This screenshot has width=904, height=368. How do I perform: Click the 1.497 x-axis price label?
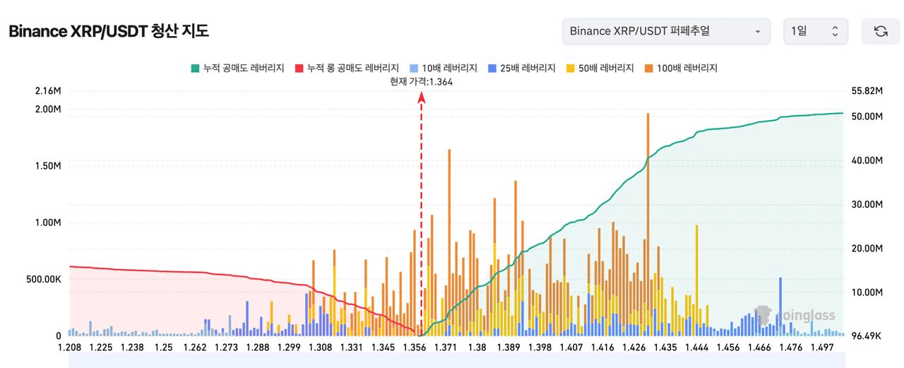pos(823,348)
